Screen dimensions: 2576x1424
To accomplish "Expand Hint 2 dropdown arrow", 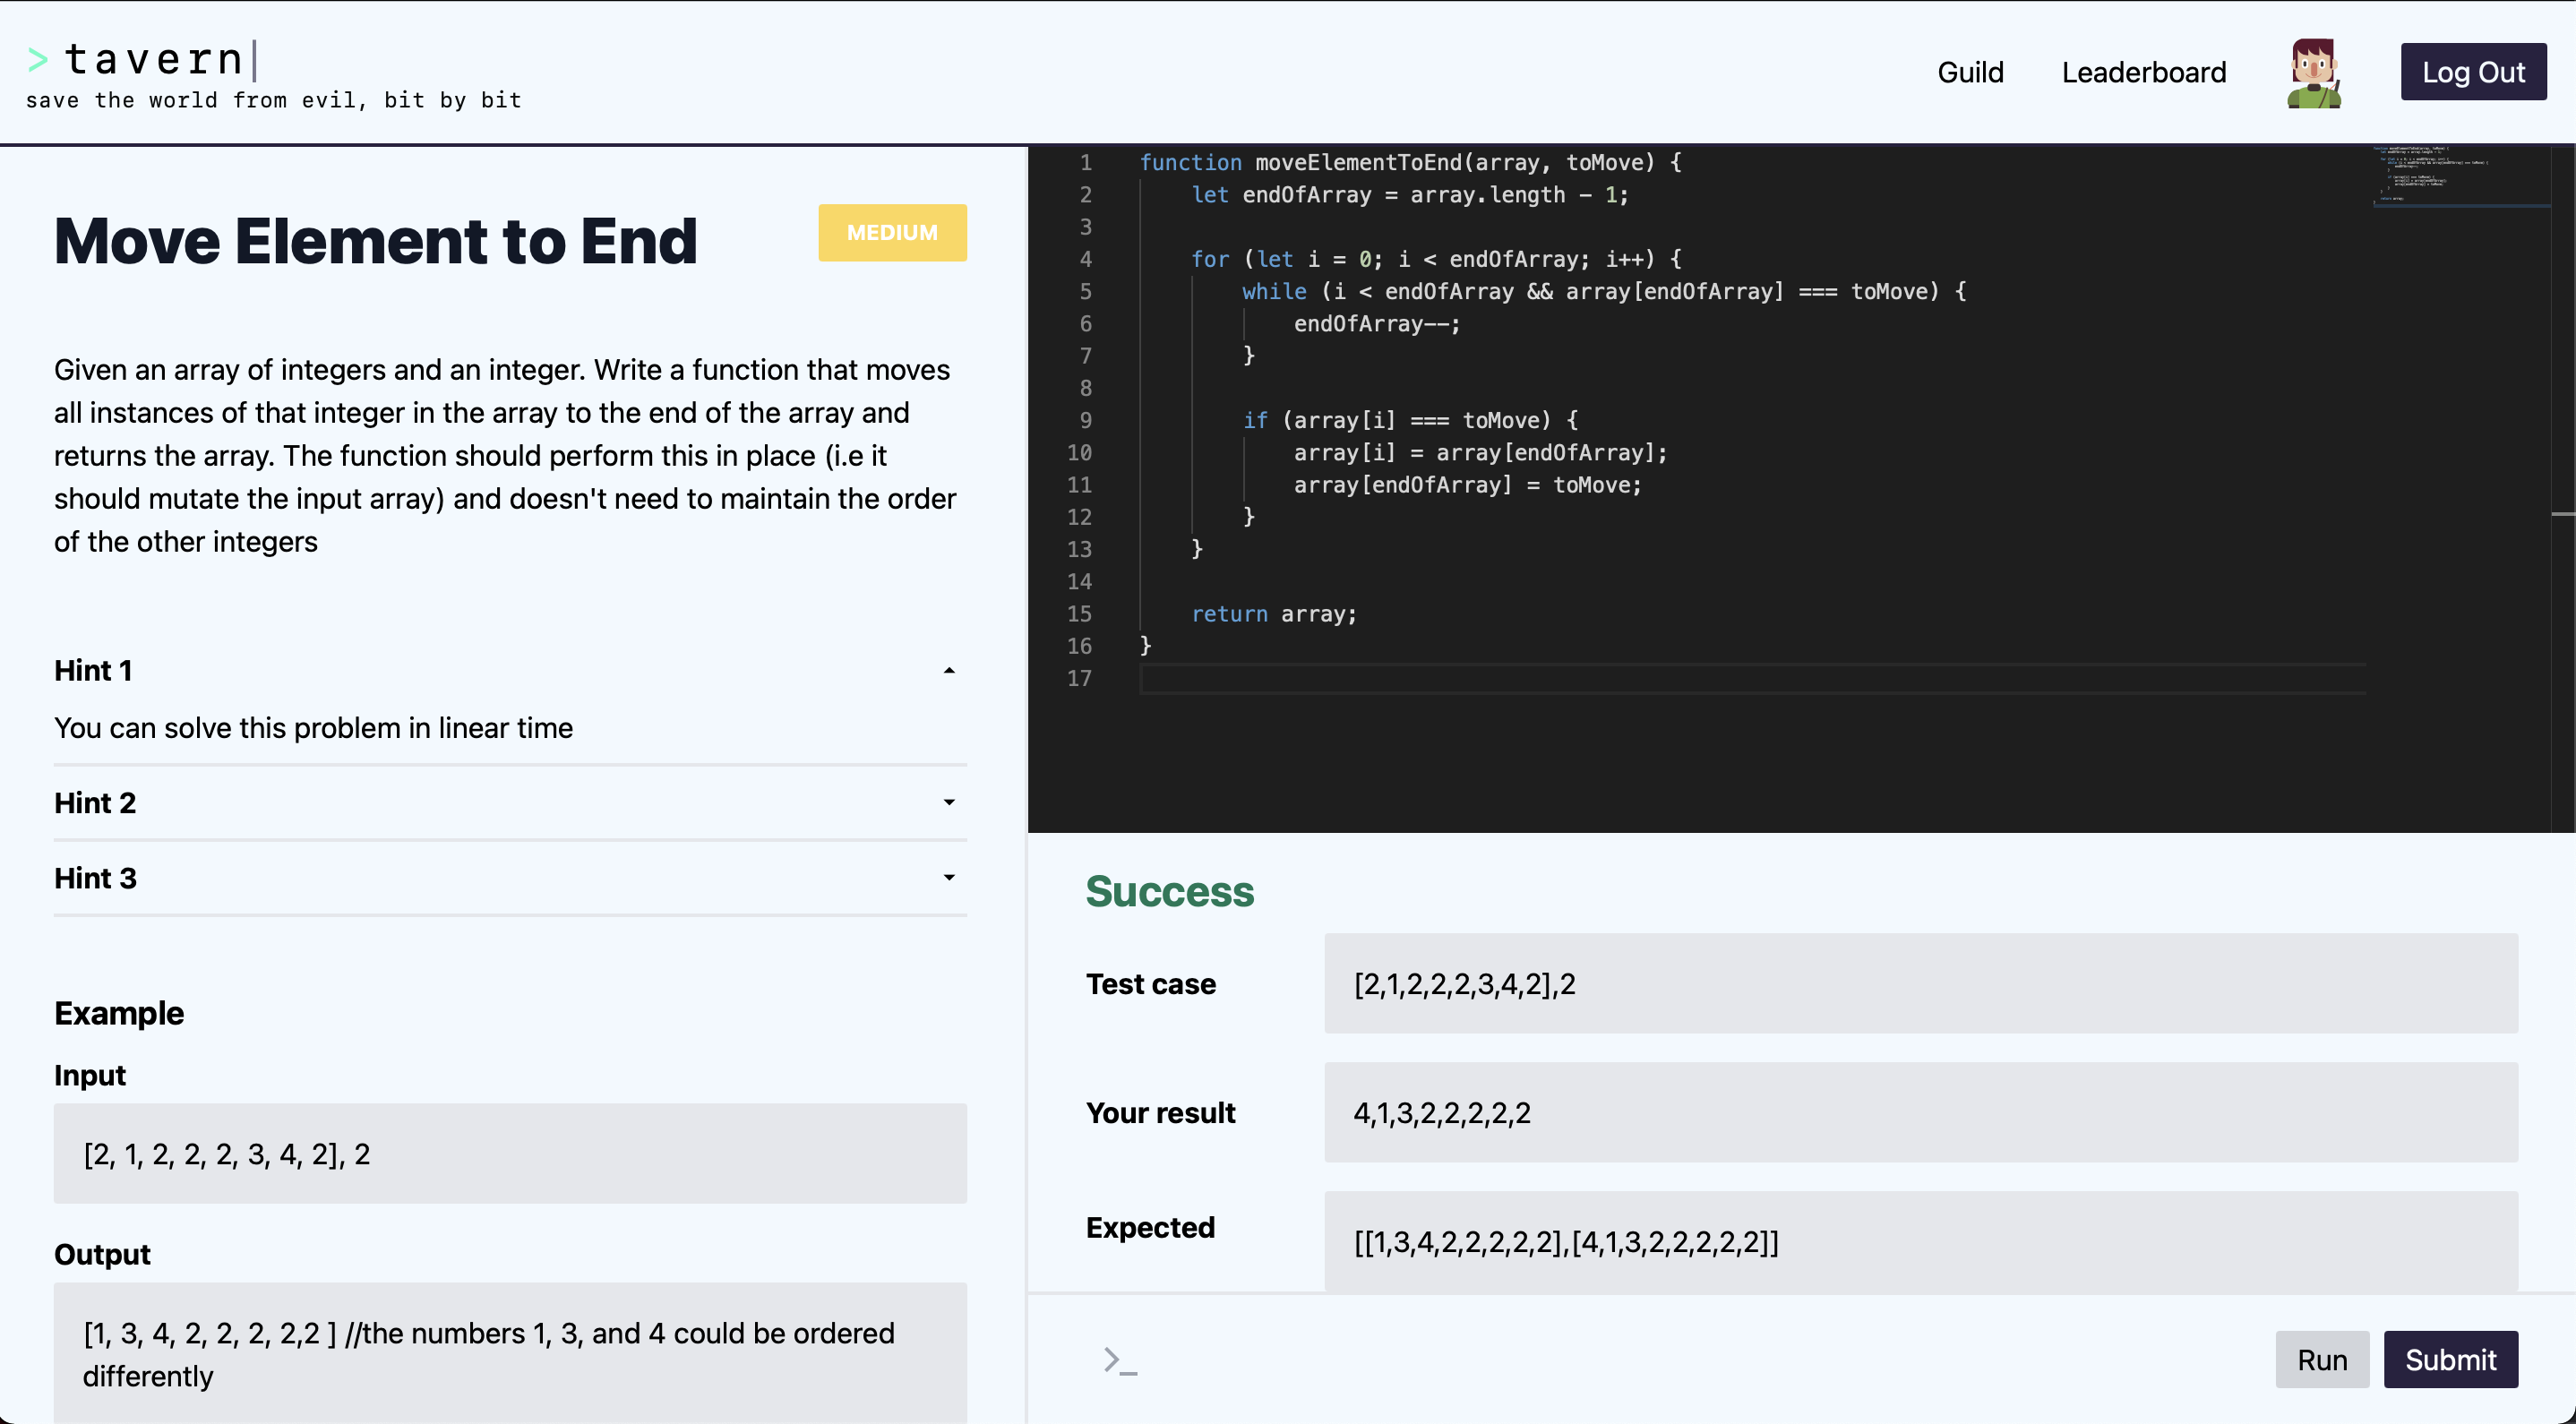I will pos(948,803).
